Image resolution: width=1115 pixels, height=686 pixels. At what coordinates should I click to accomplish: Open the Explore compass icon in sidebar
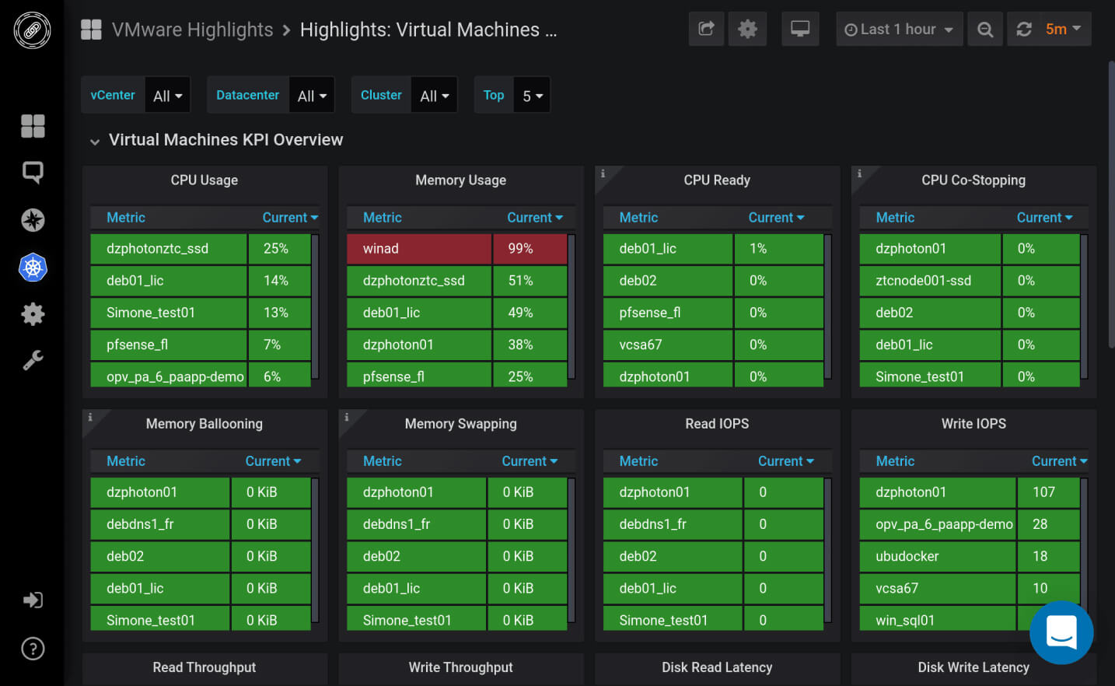pyautogui.click(x=33, y=220)
